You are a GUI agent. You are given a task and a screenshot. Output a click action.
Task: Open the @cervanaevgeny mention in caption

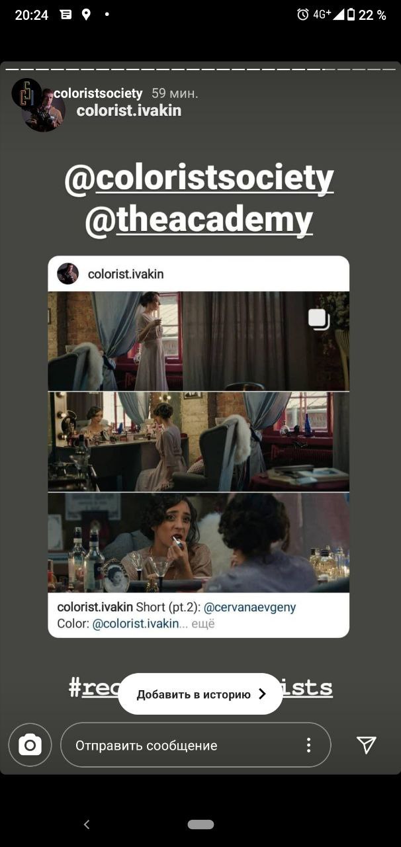pos(249,607)
